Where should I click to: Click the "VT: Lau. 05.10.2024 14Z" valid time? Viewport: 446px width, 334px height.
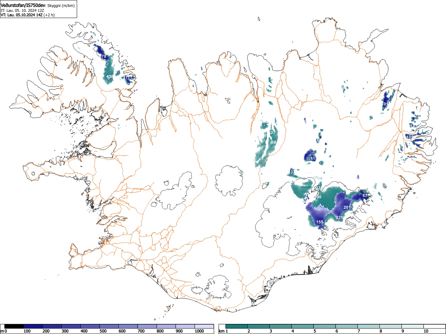(x=22, y=15)
